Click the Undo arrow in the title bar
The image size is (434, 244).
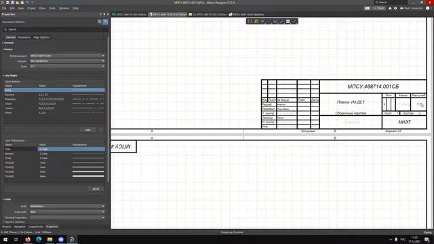pos(27,3)
